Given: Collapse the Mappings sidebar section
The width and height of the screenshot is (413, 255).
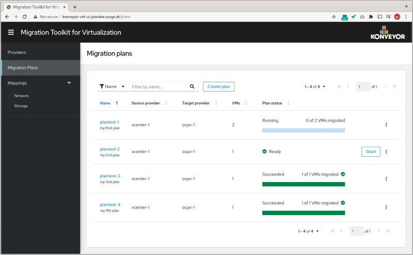Looking at the screenshot, I should (x=69, y=83).
